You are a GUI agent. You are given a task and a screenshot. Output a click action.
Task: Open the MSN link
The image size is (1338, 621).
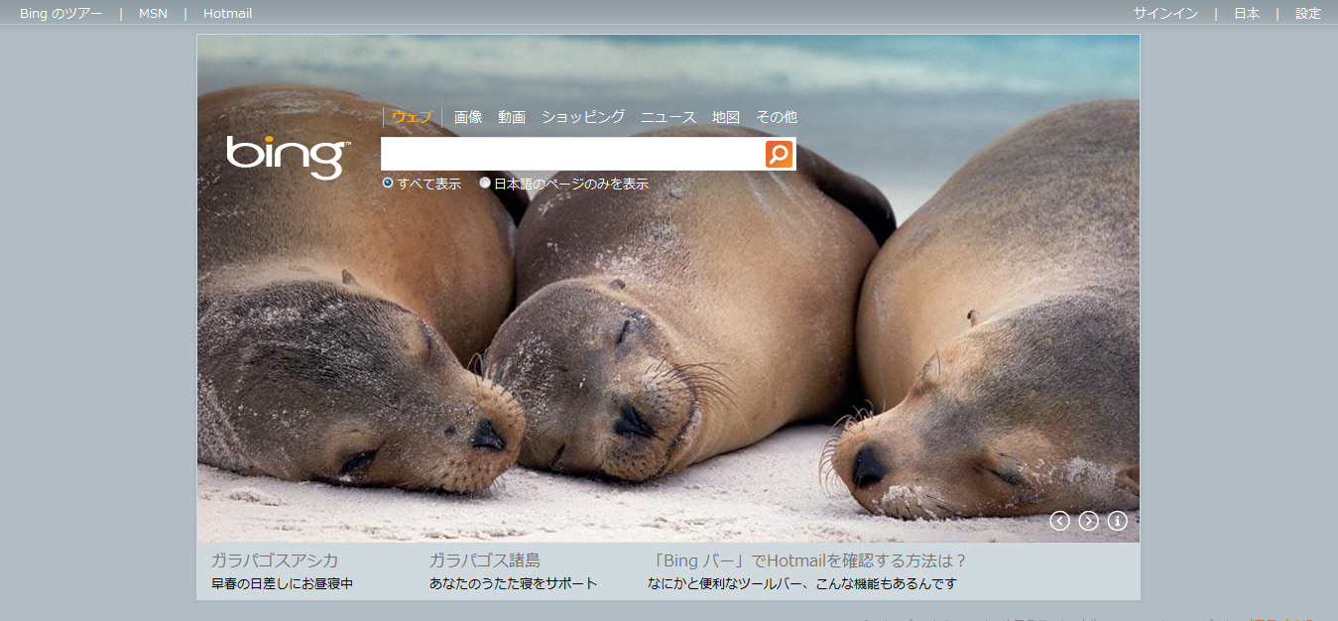click(x=153, y=14)
